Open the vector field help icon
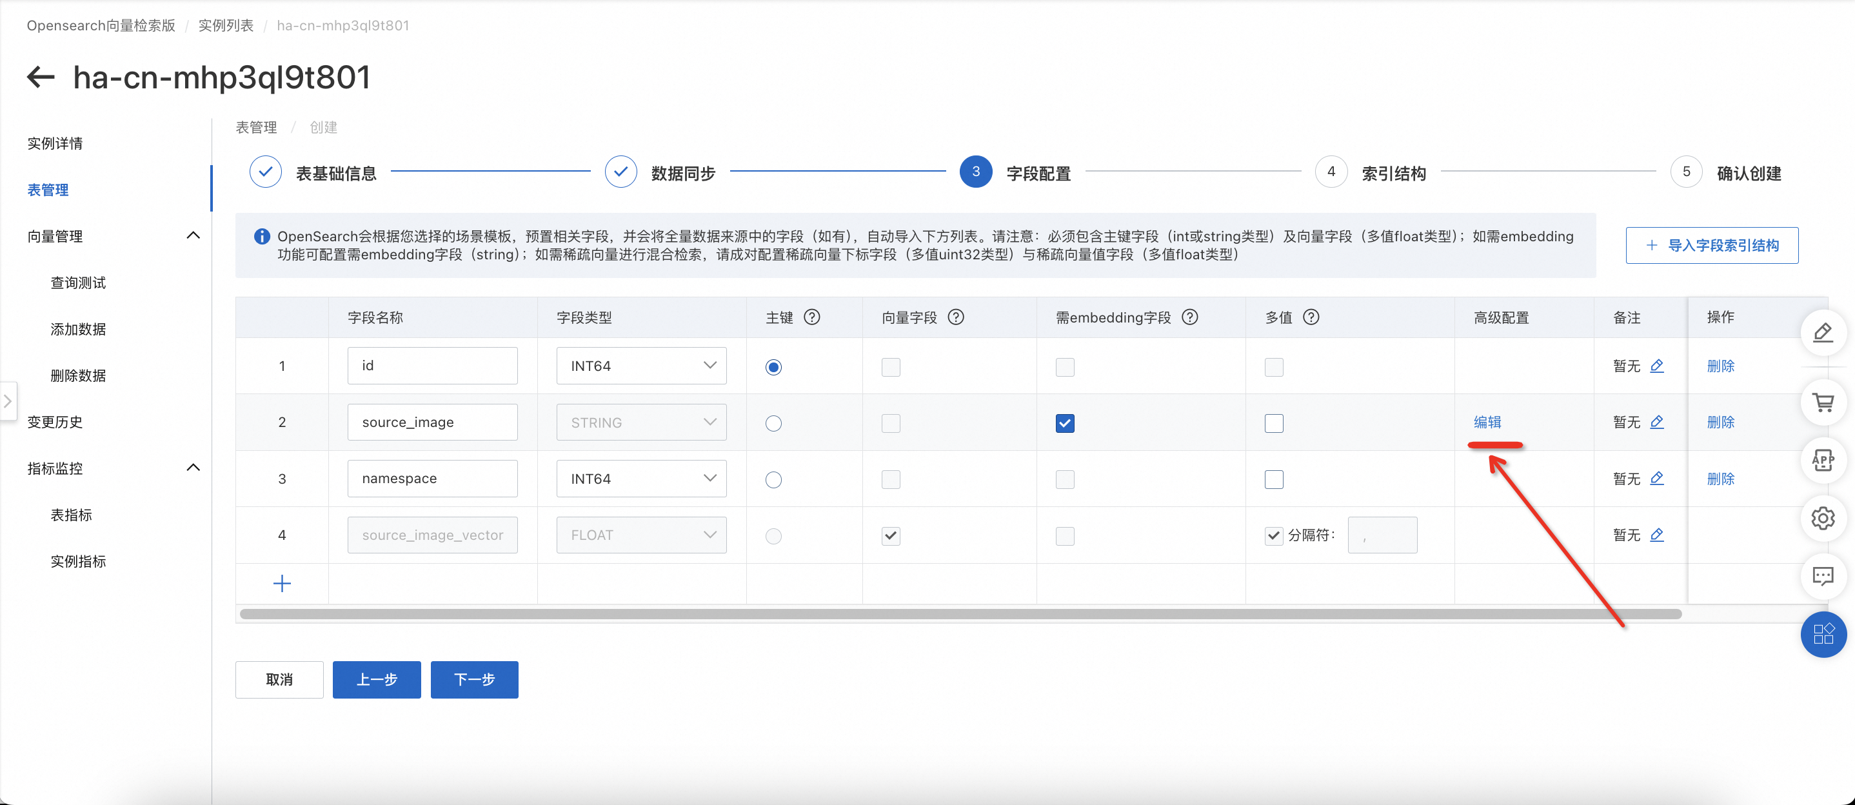The height and width of the screenshot is (805, 1855). tap(956, 317)
